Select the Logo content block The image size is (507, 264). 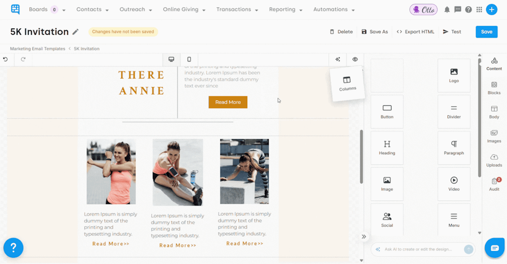[x=453, y=75]
